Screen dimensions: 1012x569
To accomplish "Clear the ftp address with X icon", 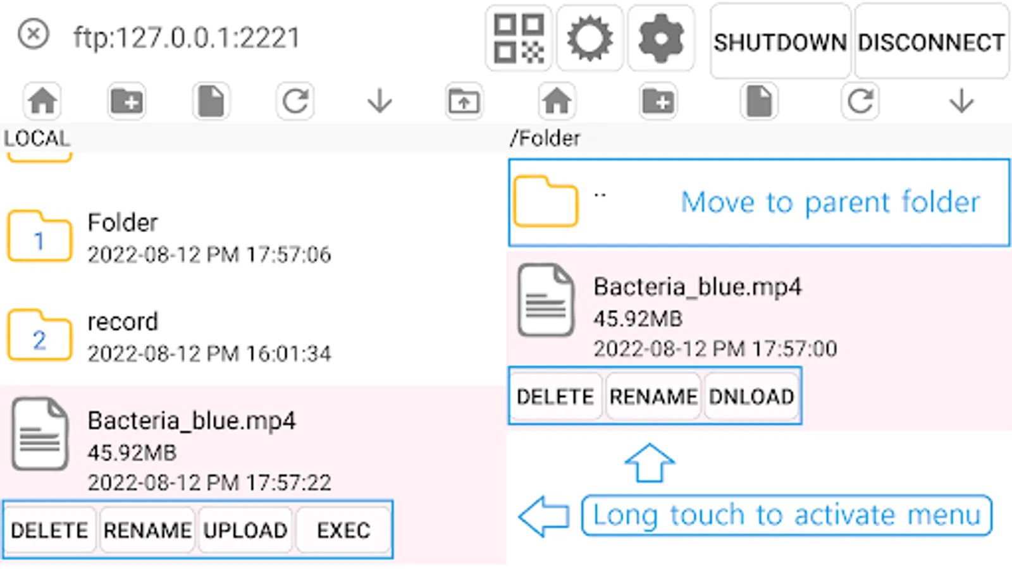I will point(34,34).
